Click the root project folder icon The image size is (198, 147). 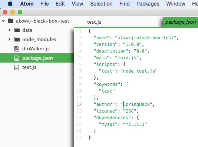click(x=11, y=21)
